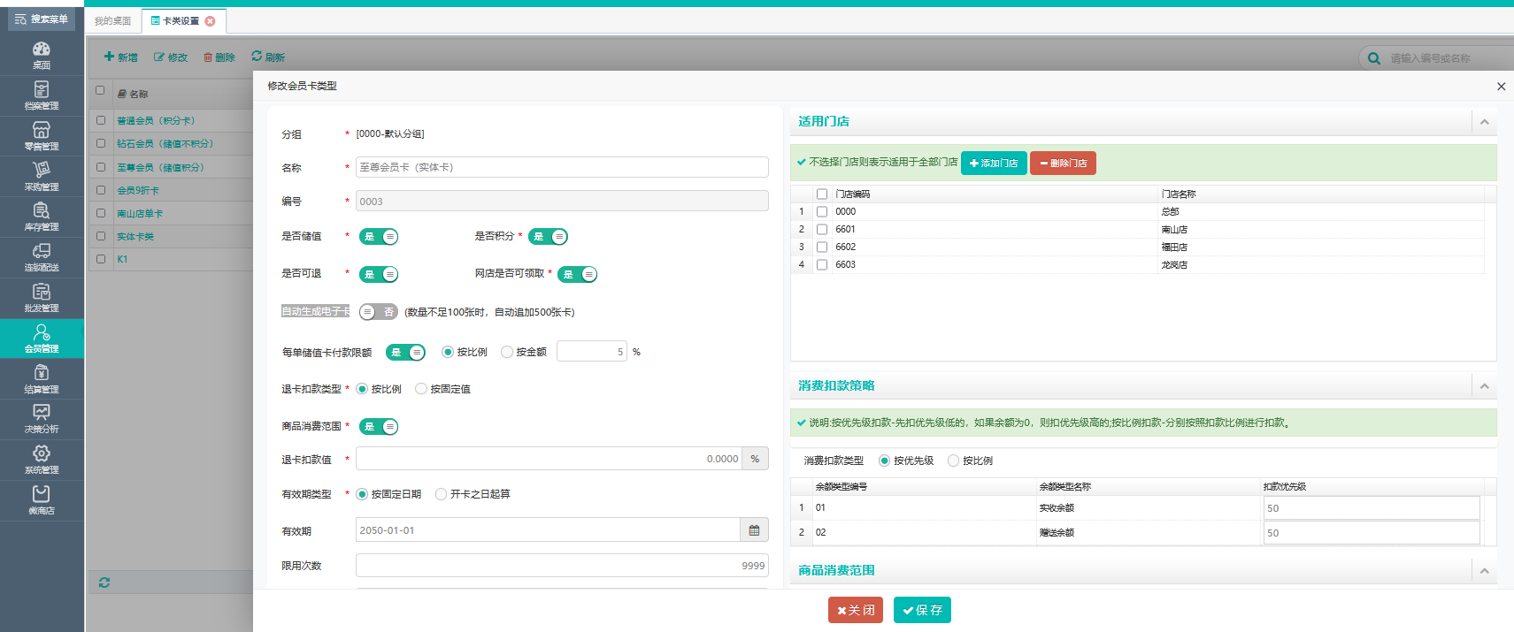Click the 赠送余额 priority field
1514x632 pixels.
tap(1372, 533)
